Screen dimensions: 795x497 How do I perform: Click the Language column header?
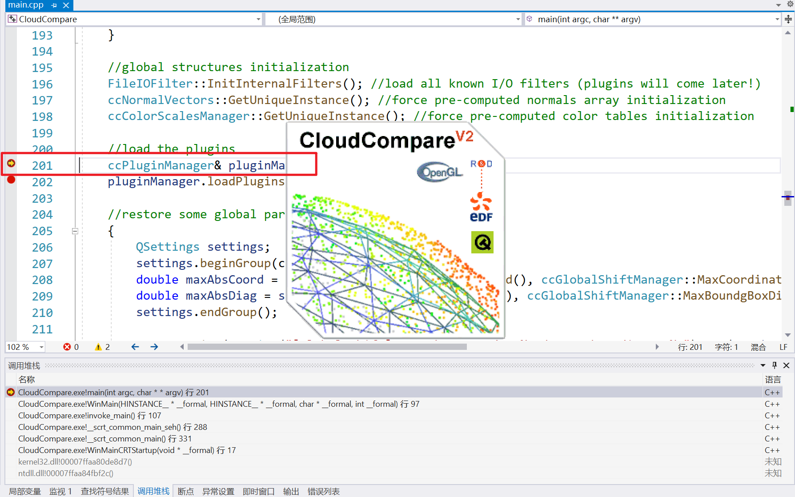(x=773, y=380)
